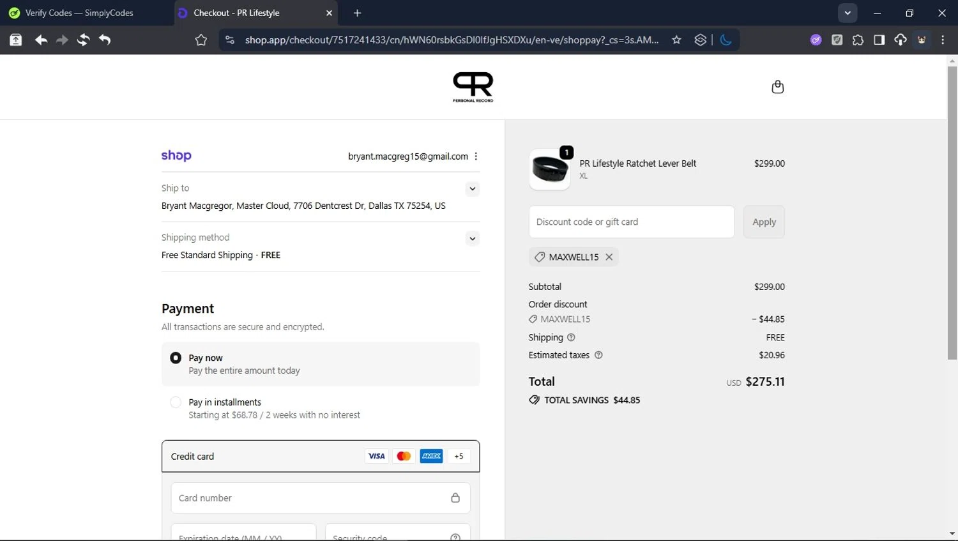Screen dimensions: 958x541
Task: Click the Credit card header
Action: (321, 456)
